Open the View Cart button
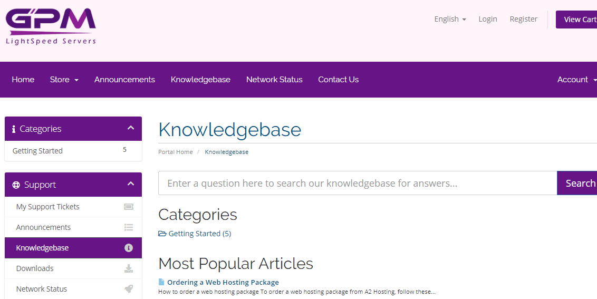The width and height of the screenshot is (597, 299). (576, 20)
